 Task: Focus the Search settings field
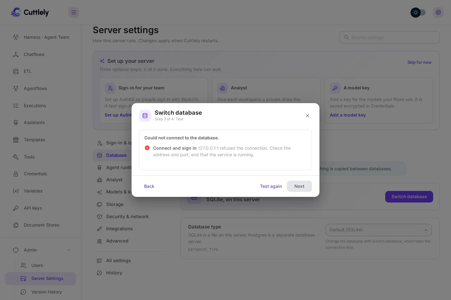tap(390, 37)
